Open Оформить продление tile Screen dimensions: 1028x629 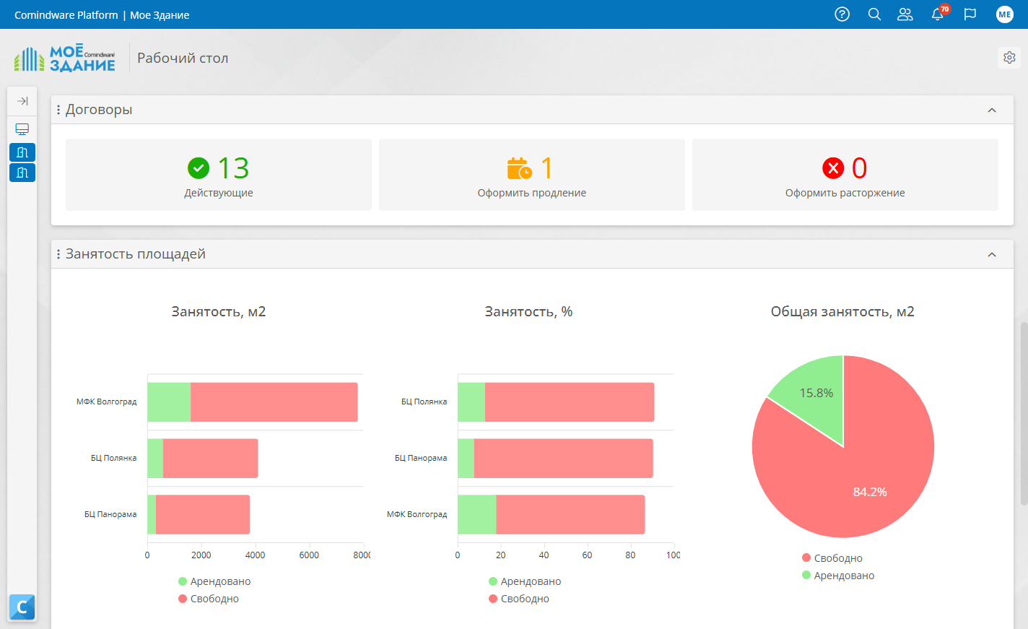[x=532, y=175]
